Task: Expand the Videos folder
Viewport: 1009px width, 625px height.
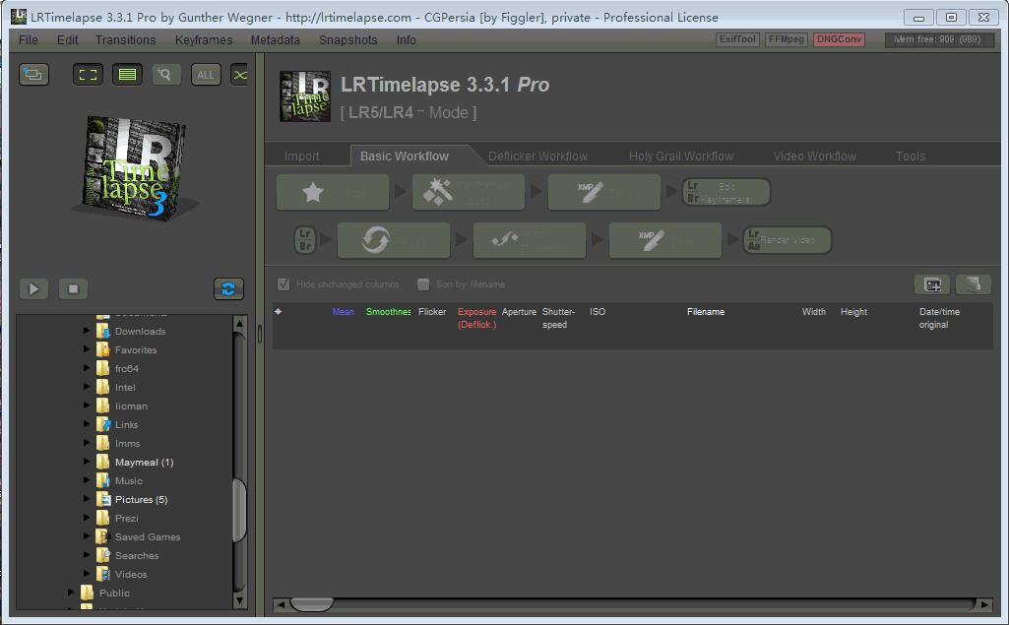Action: tap(87, 573)
